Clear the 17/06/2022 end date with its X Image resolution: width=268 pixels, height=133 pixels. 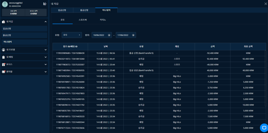pyautogui.click(x=133, y=35)
